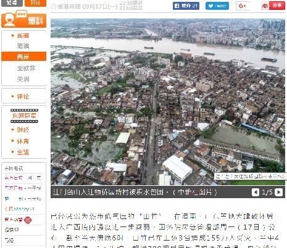Open the 东方日报 link

point(13,178)
